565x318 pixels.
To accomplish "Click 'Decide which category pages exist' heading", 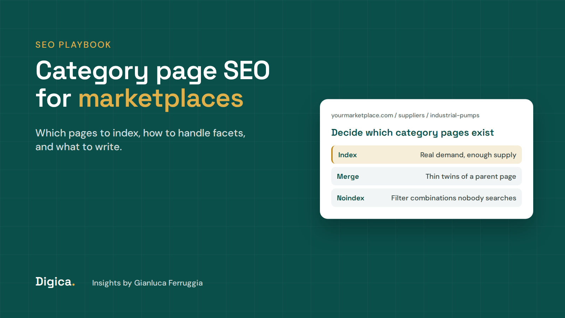I will [412, 133].
